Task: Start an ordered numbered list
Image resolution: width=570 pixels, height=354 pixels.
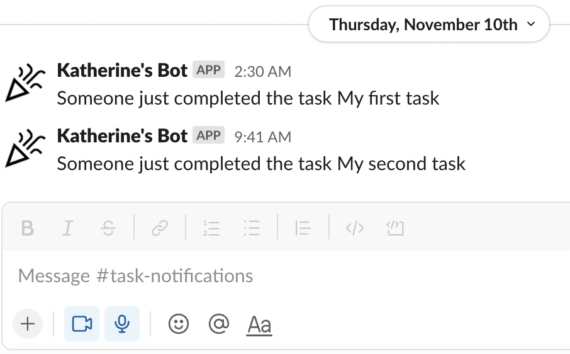Action: point(211,228)
